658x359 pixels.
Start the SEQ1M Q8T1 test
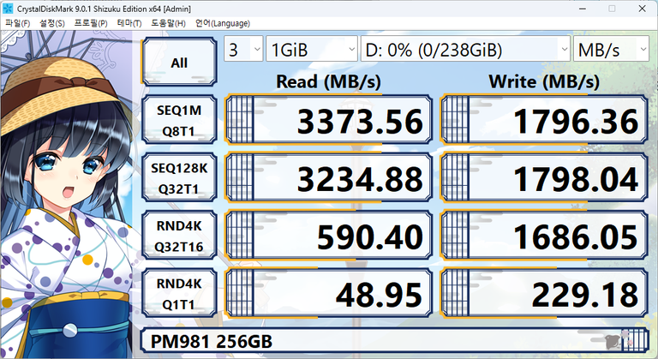(179, 120)
